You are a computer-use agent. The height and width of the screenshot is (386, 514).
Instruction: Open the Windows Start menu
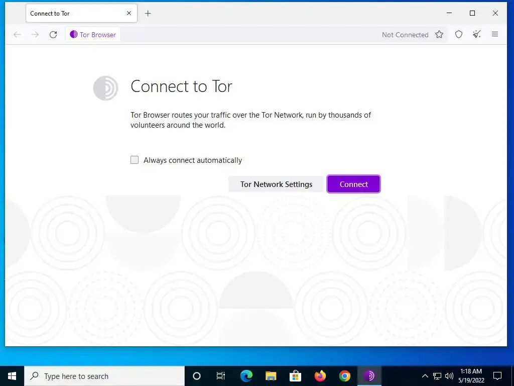point(12,376)
